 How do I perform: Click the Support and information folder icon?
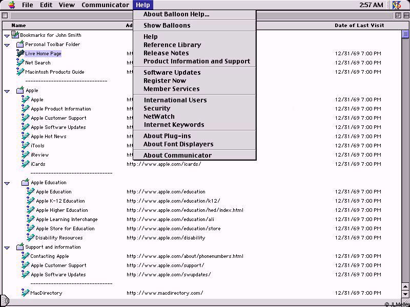20,247
